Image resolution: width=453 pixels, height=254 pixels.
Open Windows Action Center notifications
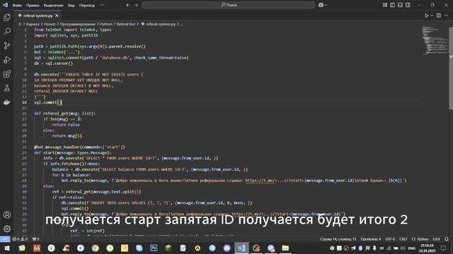(444, 248)
